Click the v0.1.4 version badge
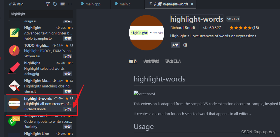This screenshot has height=137, width=280. pos(233,19)
